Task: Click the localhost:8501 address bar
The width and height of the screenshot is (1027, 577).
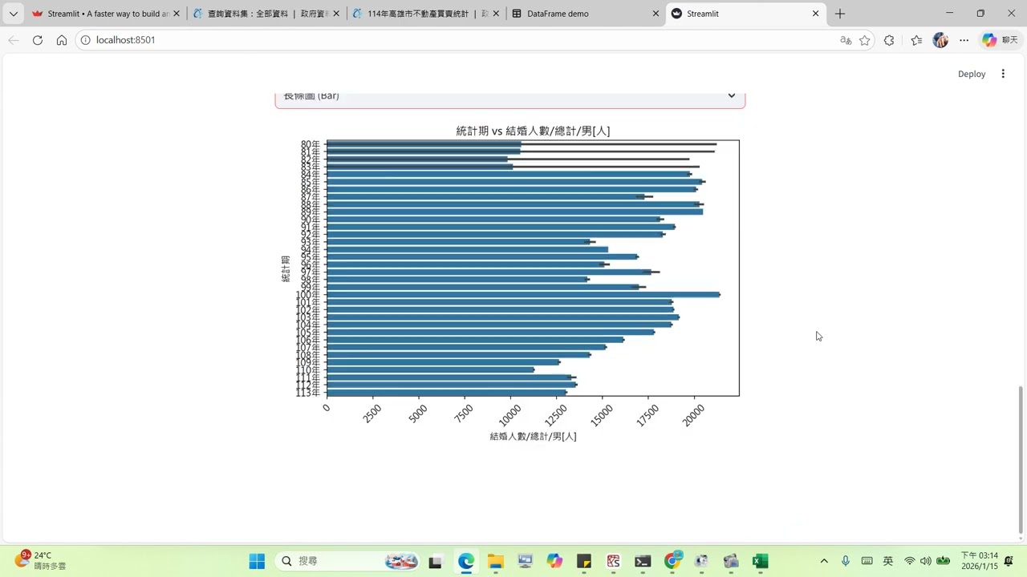Action: click(457, 40)
